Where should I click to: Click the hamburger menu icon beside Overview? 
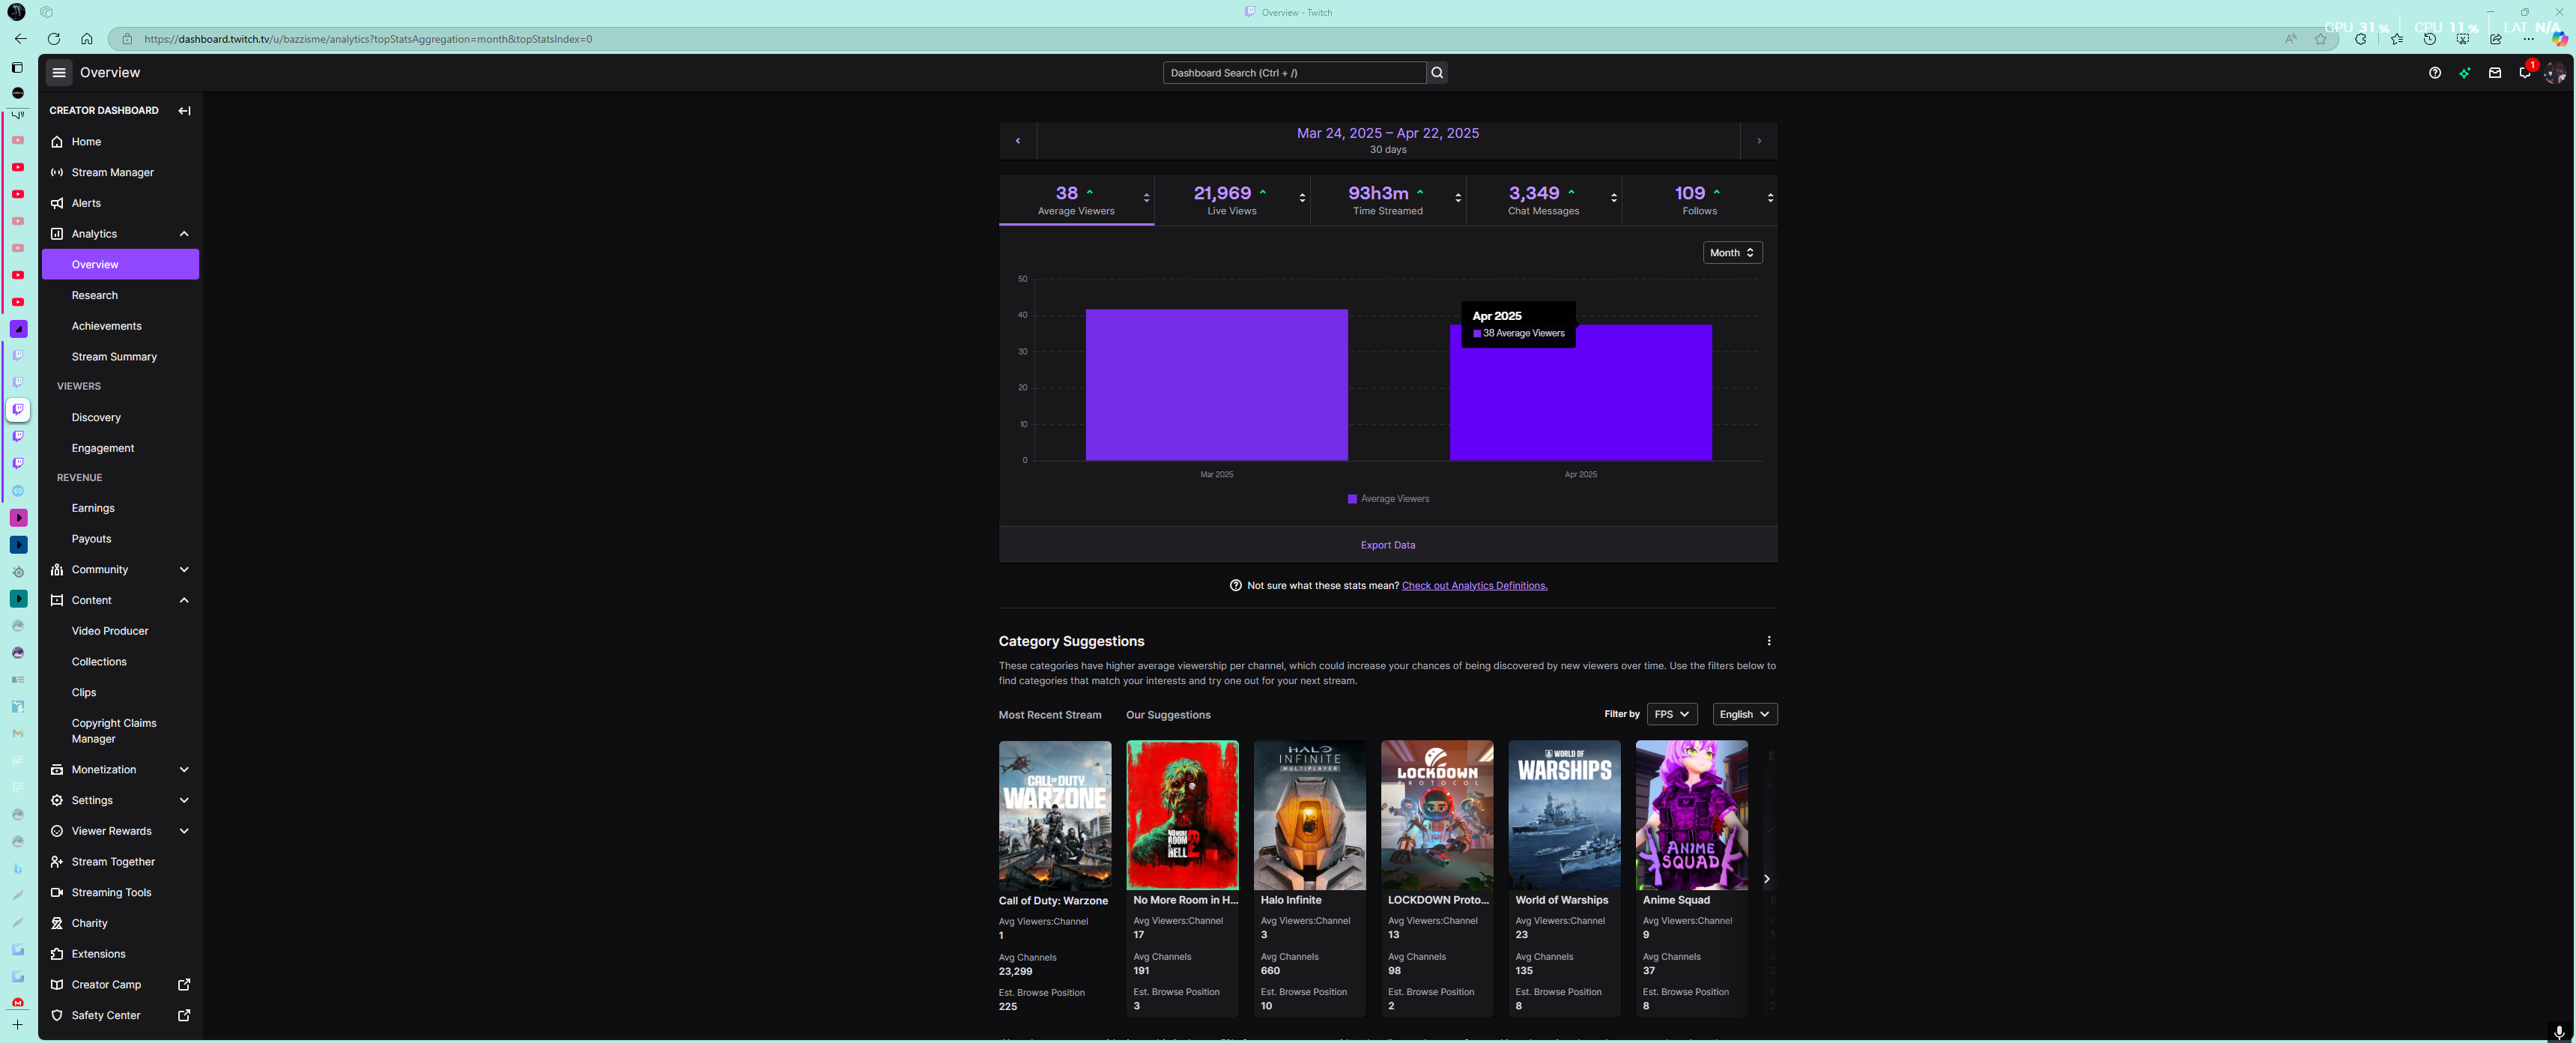coord(59,72)
